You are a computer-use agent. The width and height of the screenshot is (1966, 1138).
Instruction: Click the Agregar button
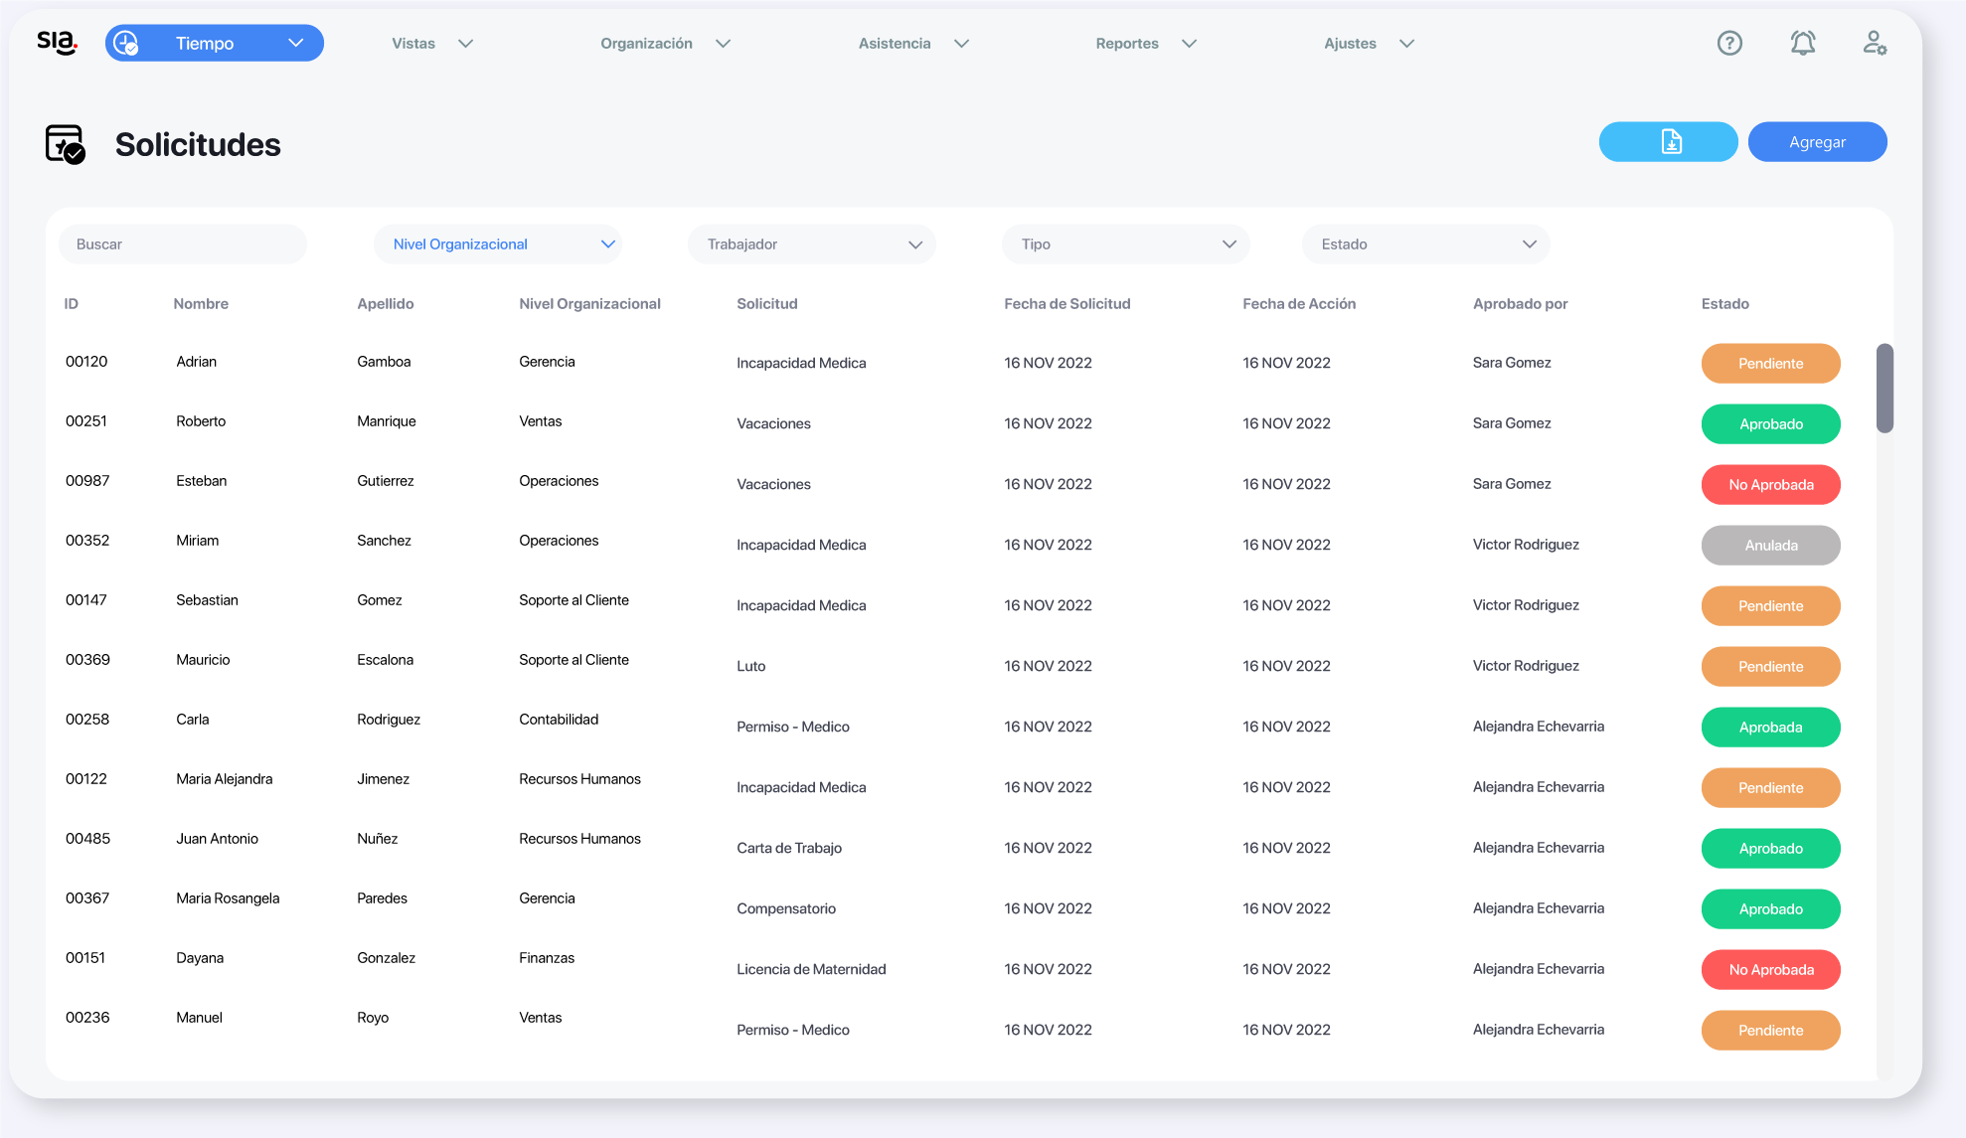tap(1817, 142)
